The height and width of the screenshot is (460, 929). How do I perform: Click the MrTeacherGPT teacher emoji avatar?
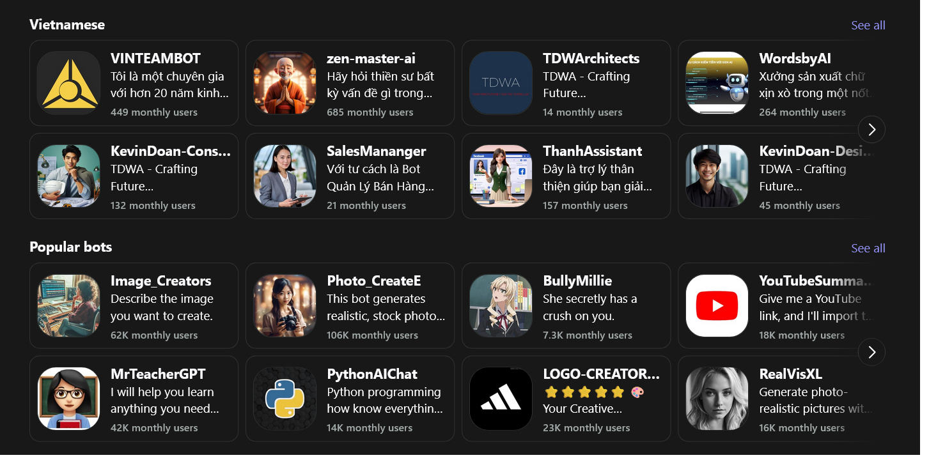tap(68, 399)
